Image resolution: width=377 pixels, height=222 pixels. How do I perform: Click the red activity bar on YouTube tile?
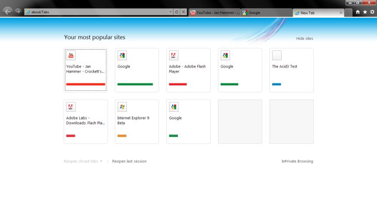click(x=85, y=84)
